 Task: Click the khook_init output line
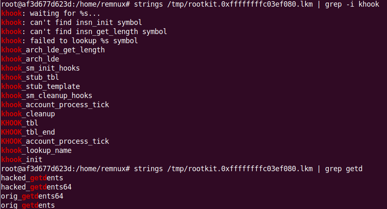[22, 160]
